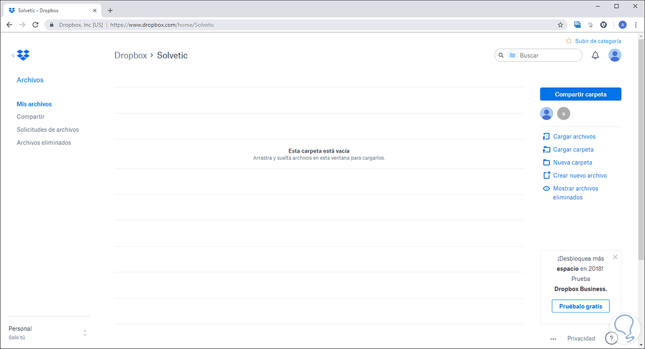Click the Nueva carpeta link
Screen dimensions: 645x349
[572, 162]
